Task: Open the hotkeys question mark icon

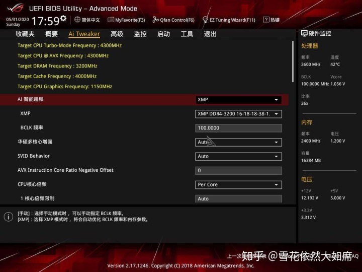Action: pyautogui.click(x=266, y=20)
